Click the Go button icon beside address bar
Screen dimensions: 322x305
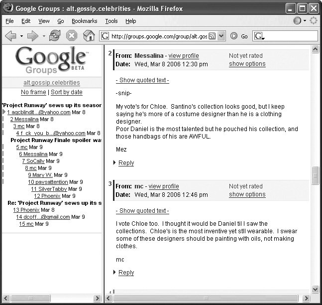(x=234, y=36)
